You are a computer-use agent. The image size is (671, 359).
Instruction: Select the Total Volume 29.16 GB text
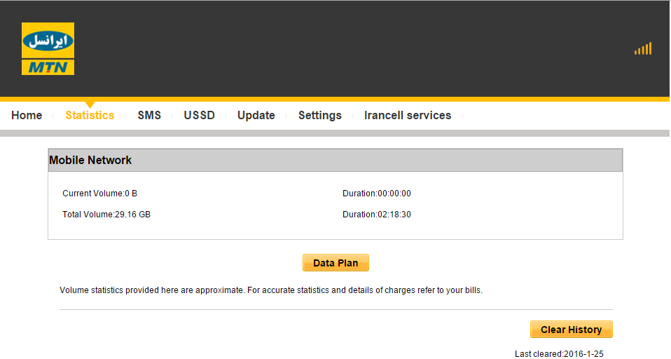pos(106,215)
